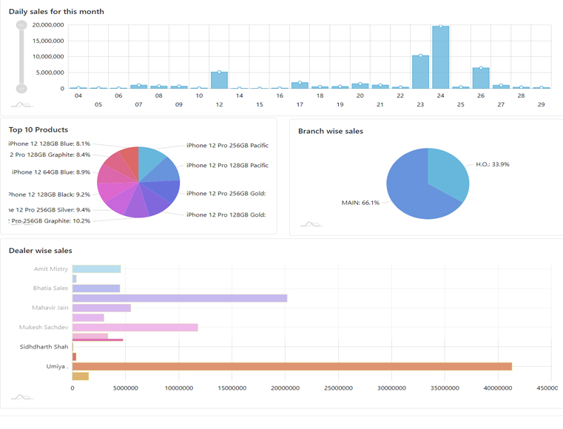563x429 pixels.
Task: Click the Bhatia Sales bar in Dealer sales
Action: point(96,288)
